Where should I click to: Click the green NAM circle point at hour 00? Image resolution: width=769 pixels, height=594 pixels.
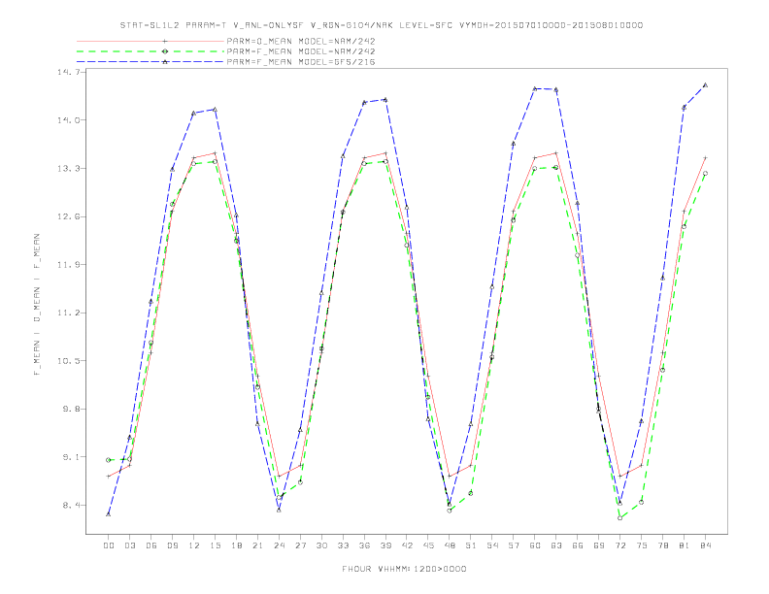coord(109,460)
